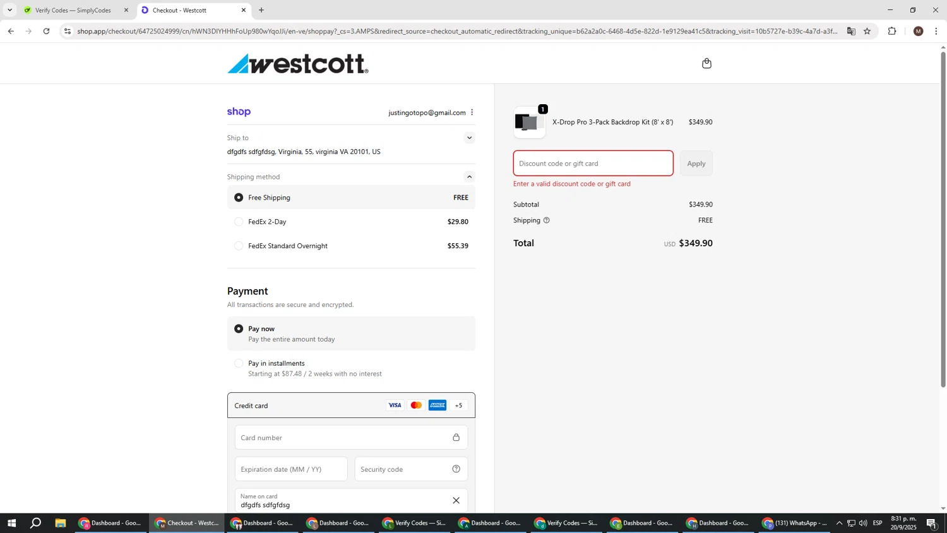Click the Shop pay logo
Screen dimensions: 947x533
pos(239,112)
